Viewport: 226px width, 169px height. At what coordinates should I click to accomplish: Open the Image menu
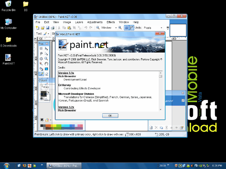(x=67, y=22)
